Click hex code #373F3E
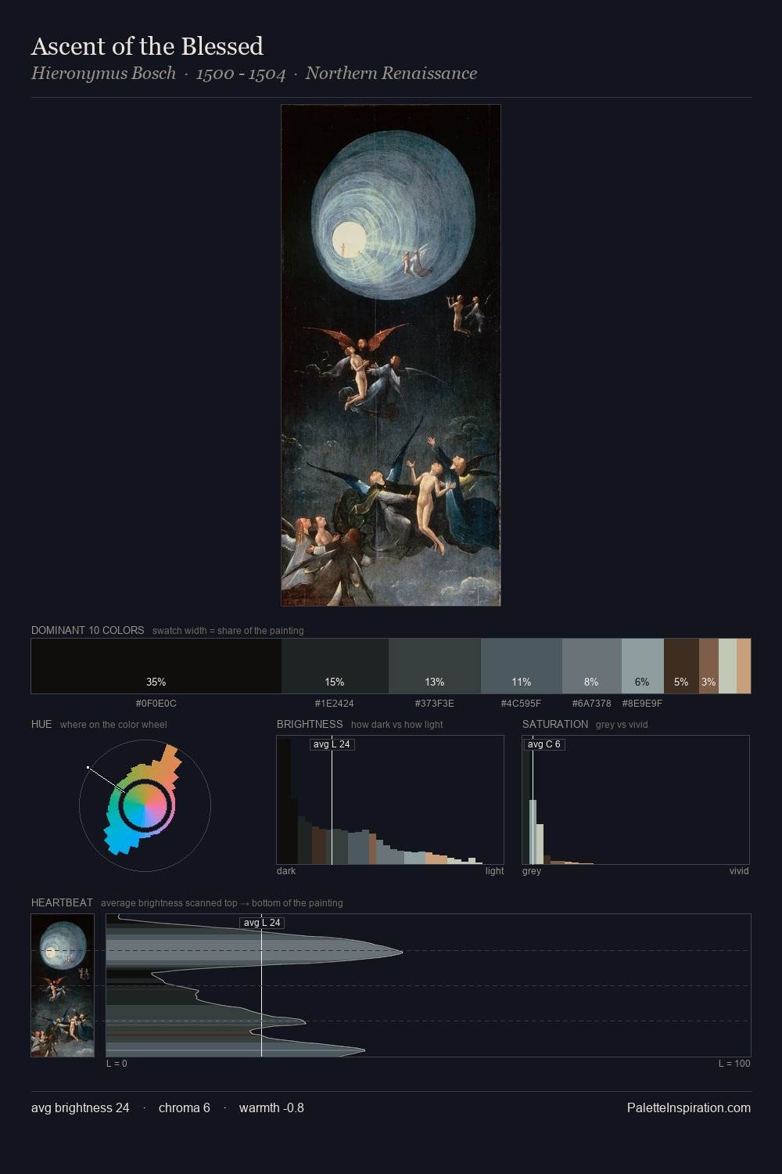The image size is (782, 1174). (x=435, y=704)
